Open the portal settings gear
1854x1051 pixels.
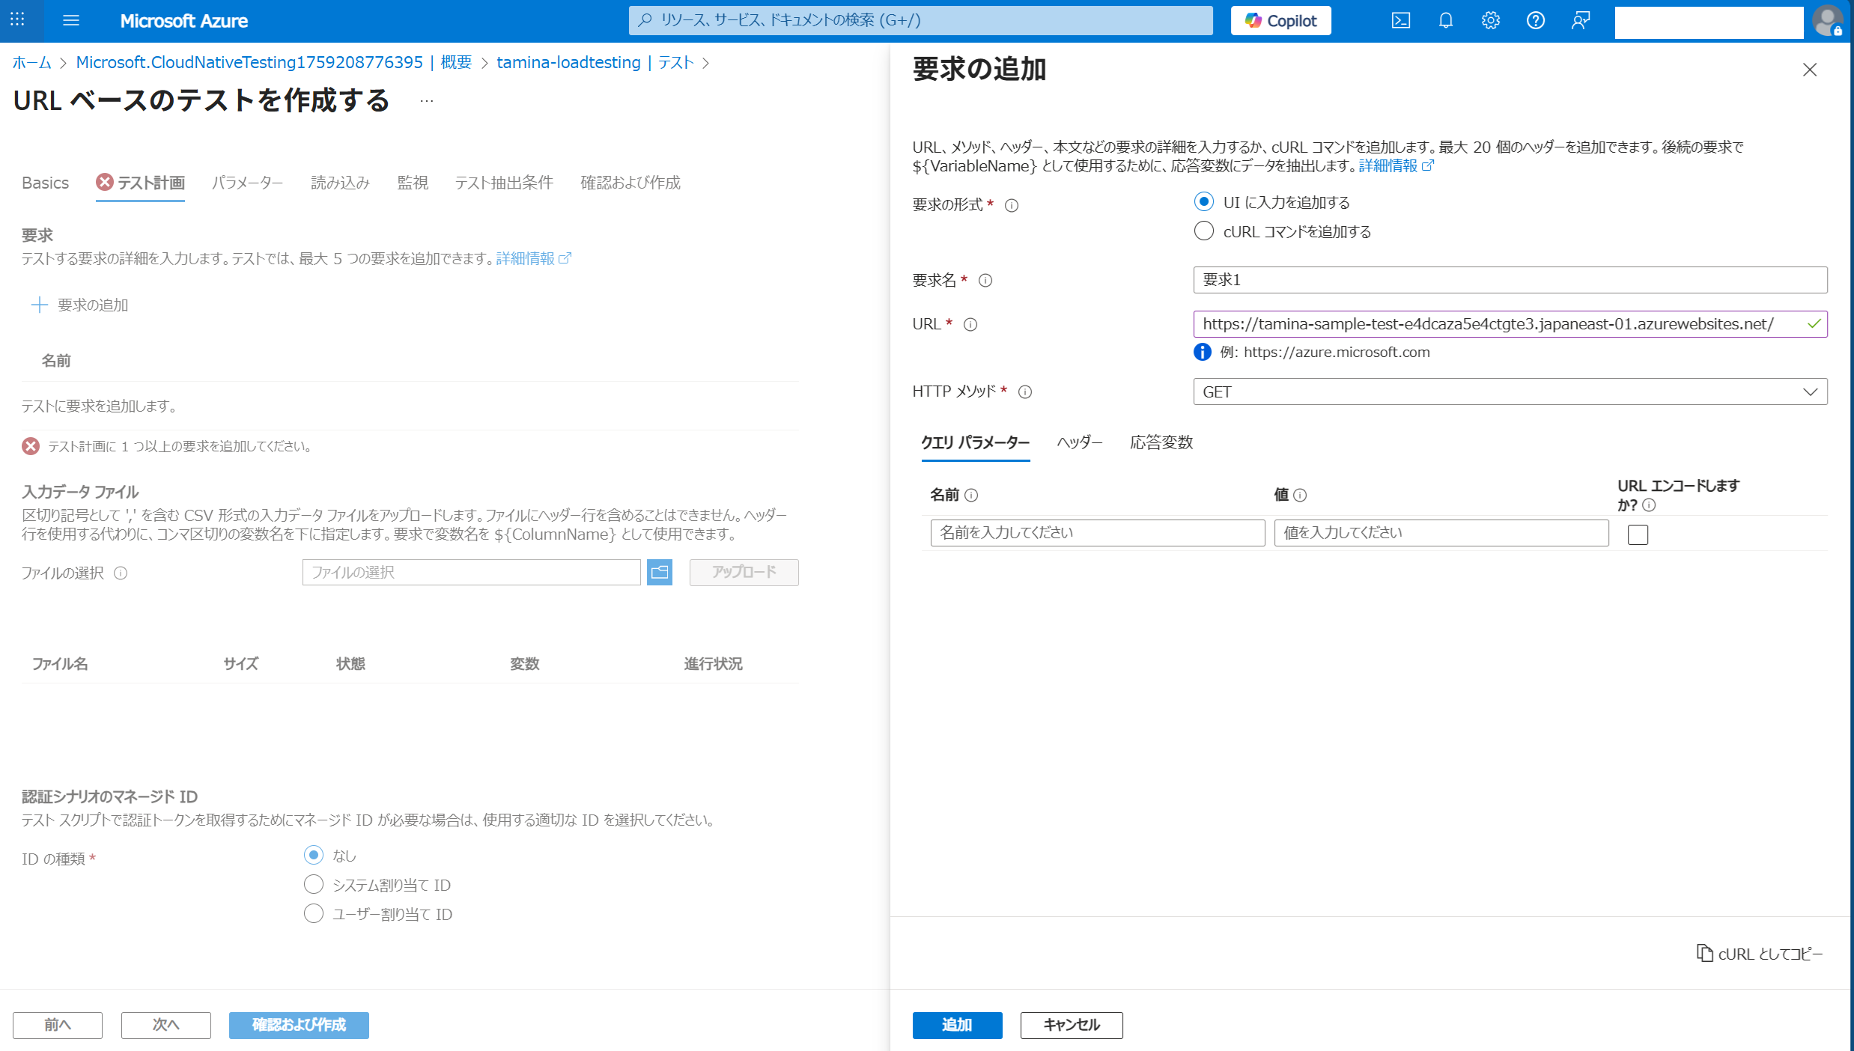pos(1490,21)
